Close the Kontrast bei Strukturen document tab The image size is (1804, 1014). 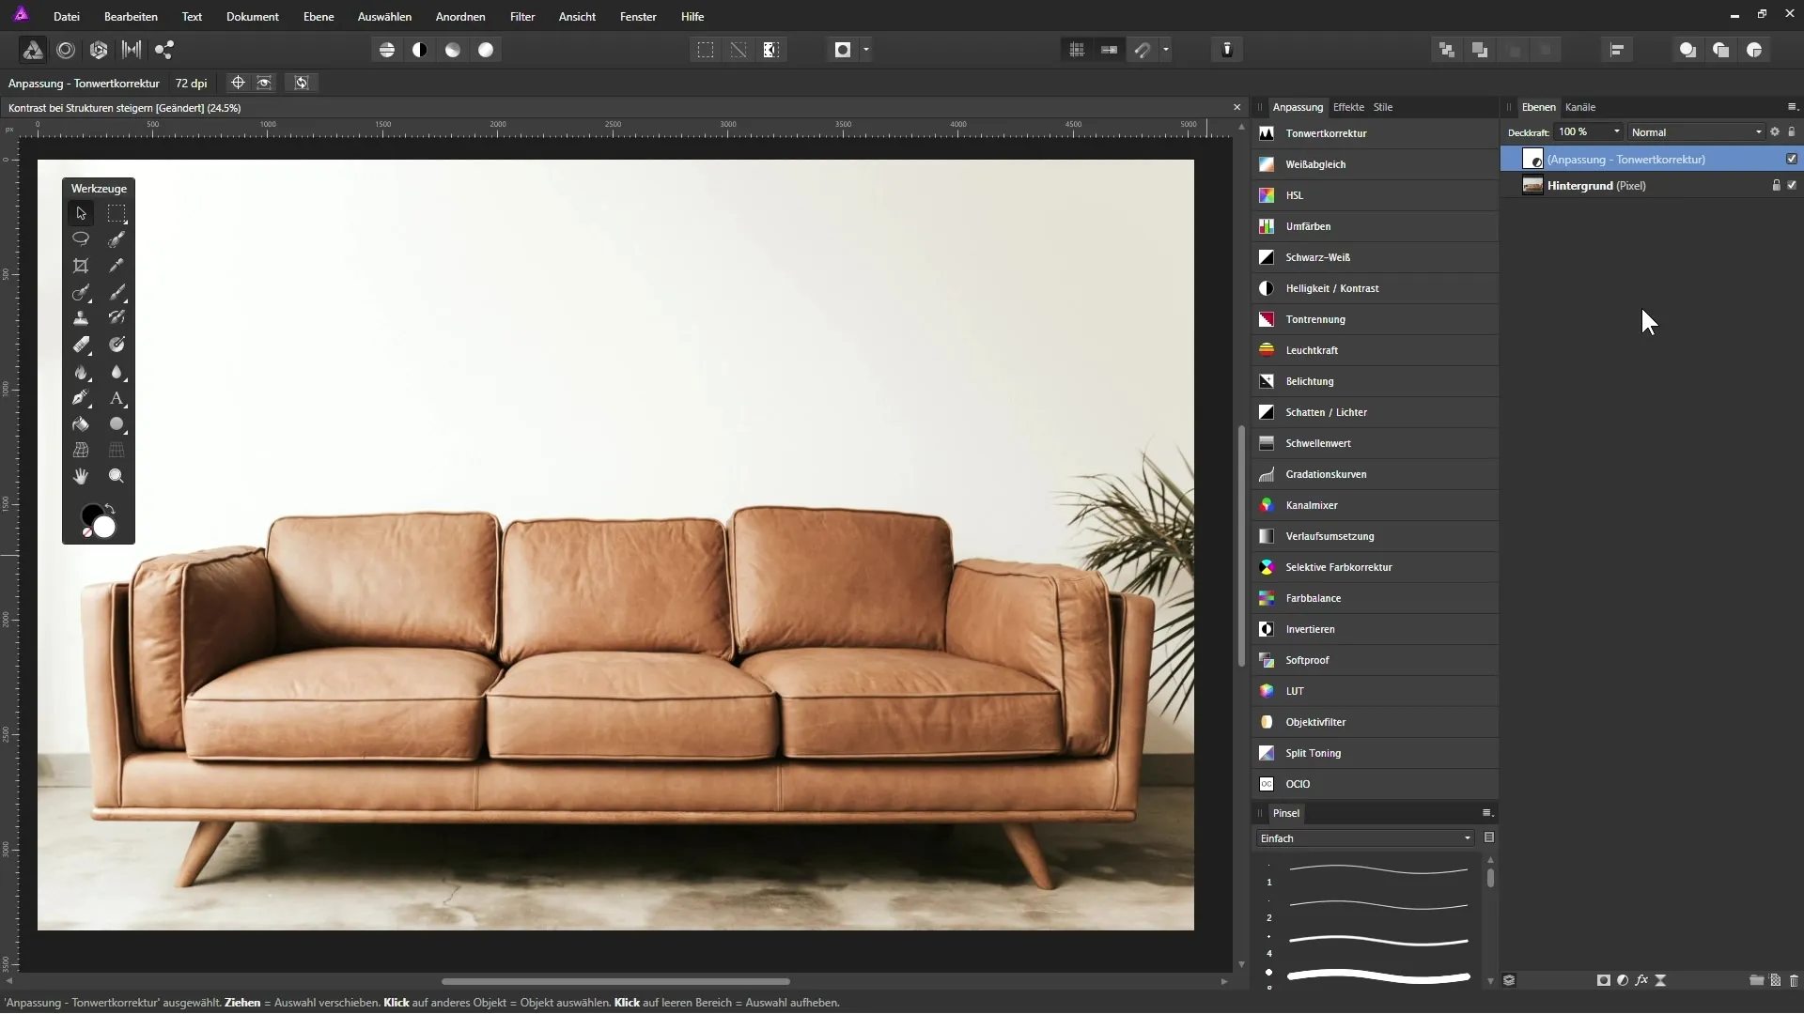(1236, 107)
